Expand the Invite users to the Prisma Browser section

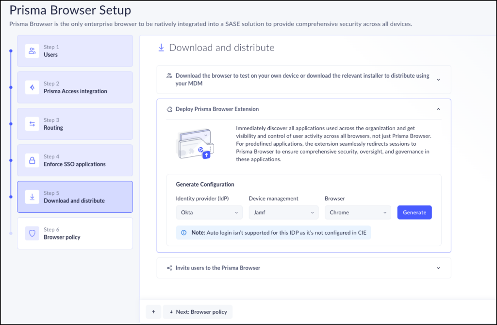(x=438, y=268)
